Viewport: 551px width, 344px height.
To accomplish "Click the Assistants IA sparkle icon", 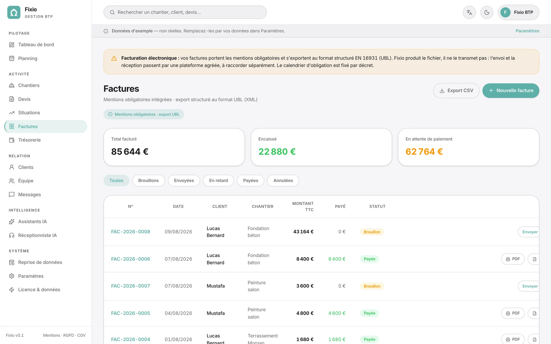I will [12, 222].
